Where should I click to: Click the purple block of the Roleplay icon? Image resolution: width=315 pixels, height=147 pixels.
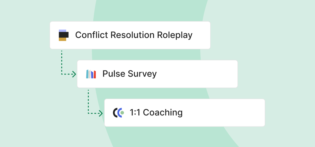62,31
